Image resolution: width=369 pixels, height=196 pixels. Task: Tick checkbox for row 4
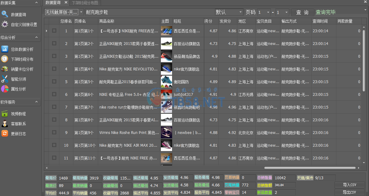pyautogui.click(x=54, y=69)
